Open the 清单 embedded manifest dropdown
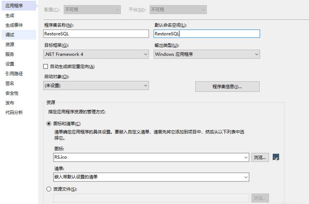Screen dimensions: 309x204 click(x=151, y=177)
